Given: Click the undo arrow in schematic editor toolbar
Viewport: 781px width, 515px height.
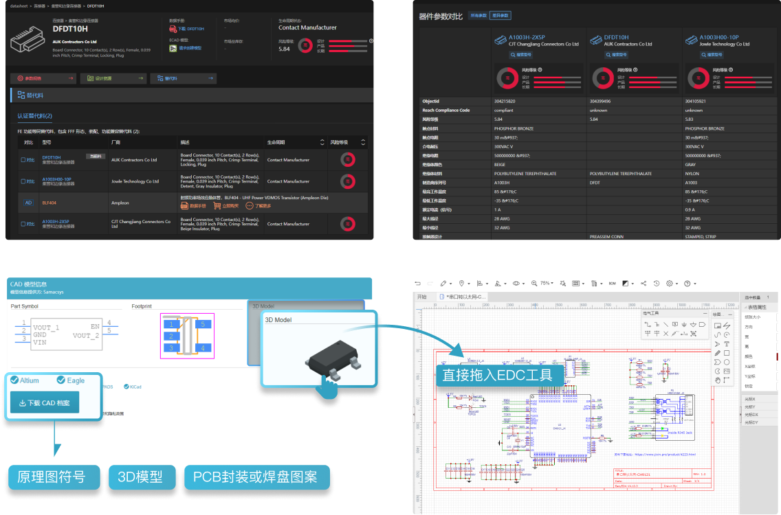Looking at the screenshot, I should click(x=417, y=284).
